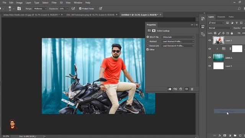
Task: Filter layers by pixel layer icon
Action: coord(227,23)
